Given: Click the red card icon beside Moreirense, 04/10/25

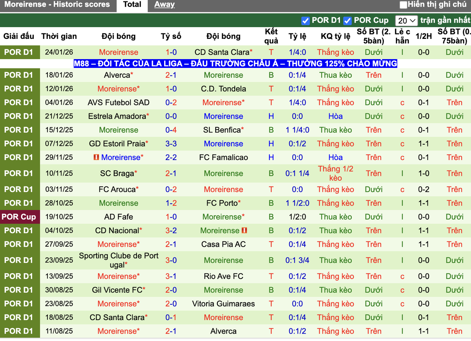Looking at the screenshot, I should click(244, 231).
